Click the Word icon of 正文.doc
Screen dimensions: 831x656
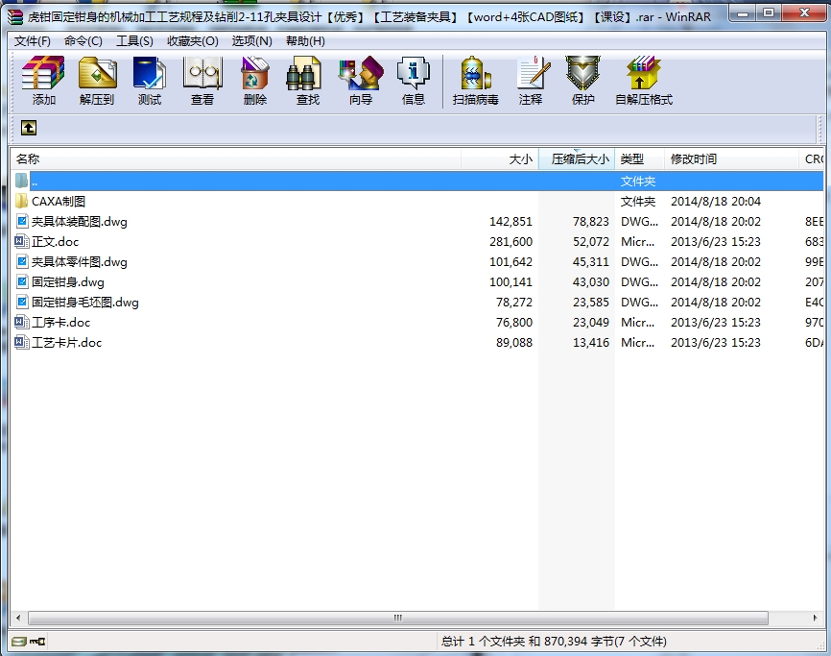point(21,241)
